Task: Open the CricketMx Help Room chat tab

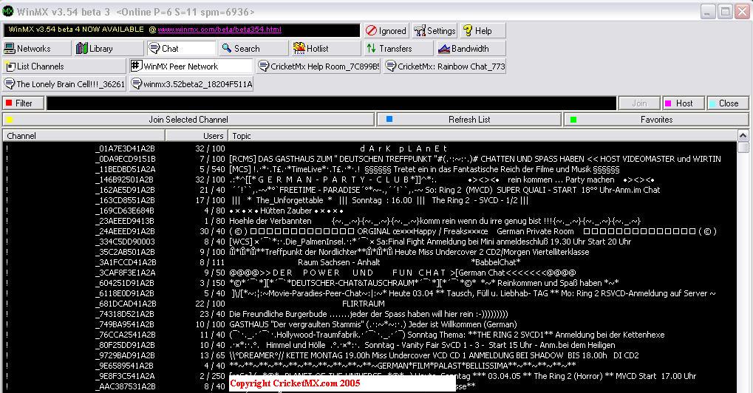Action: point(318,66)
